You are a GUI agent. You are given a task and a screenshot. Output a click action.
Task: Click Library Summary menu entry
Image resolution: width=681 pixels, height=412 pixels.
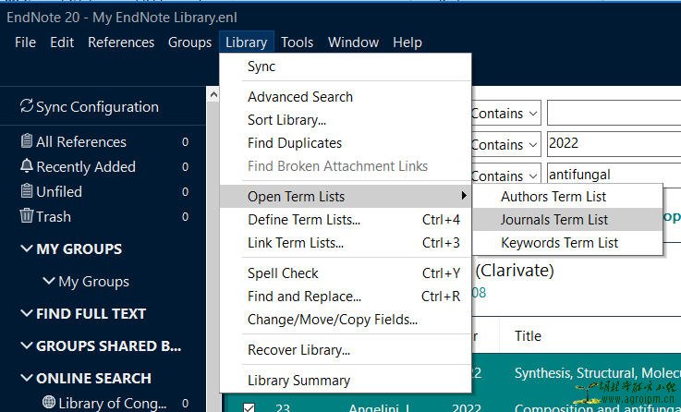pos(298,380)
